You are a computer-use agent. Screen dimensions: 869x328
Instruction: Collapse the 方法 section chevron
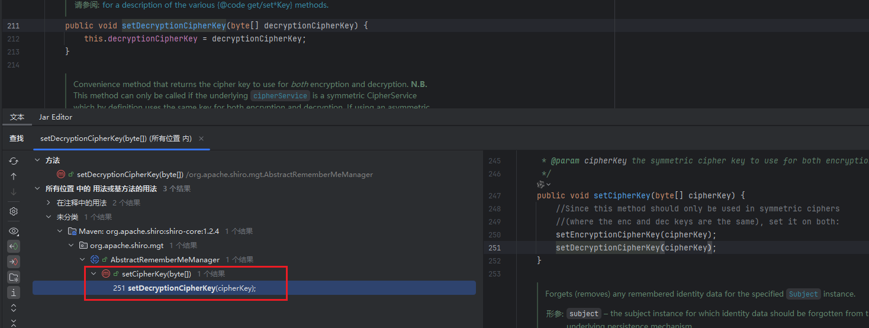(x=38, y=160)
